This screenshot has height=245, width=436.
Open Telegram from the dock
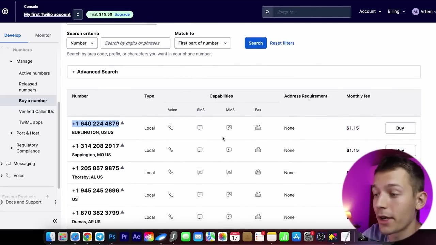99,236
